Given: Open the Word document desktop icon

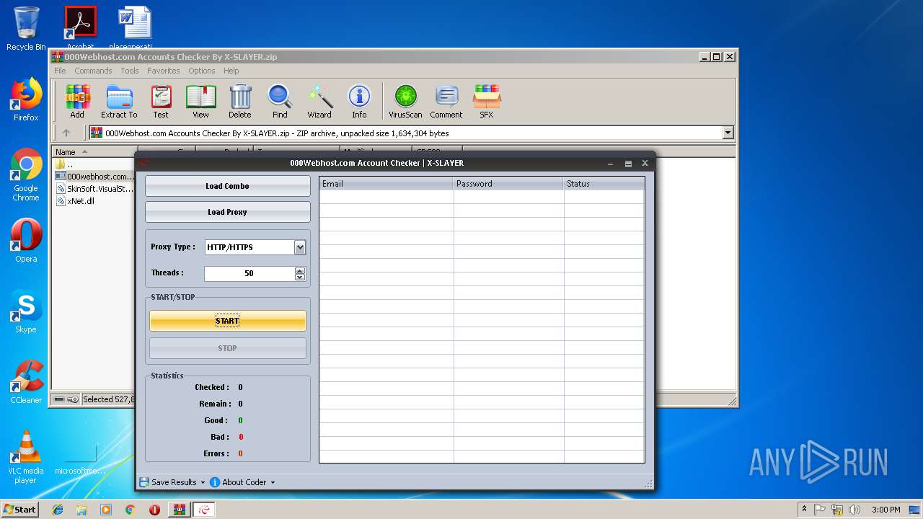Looking at the screenshot, I should pos(135,27).
